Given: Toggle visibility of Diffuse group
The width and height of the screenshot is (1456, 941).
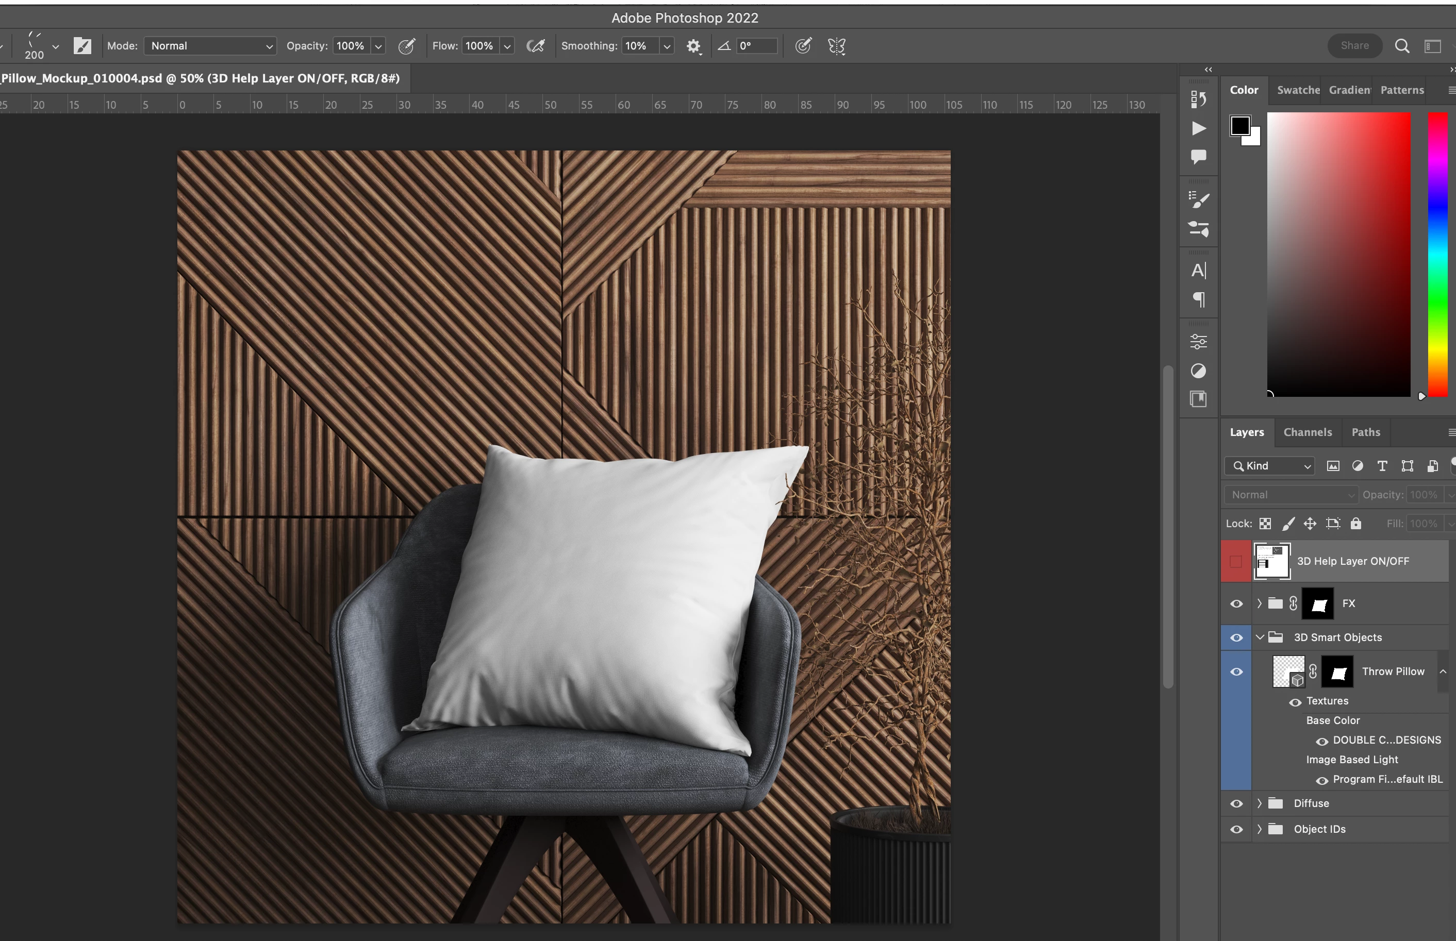Looking at the screenshot, I should coord(1236,803).
